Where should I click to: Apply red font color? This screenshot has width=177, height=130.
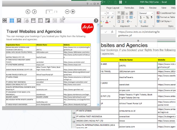click(x=107, y=22)
